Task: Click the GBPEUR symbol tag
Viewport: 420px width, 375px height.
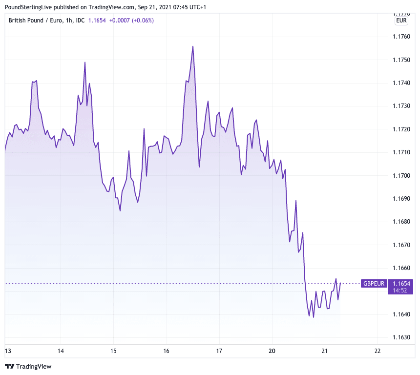Action: (374, 283)
